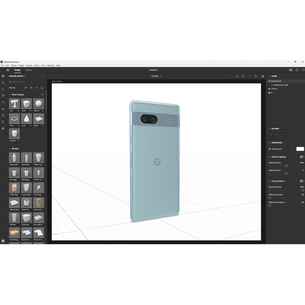This screenshot has height=305, width=305.
Task: Open Text shape settings sliders icon
Action: 18,111
